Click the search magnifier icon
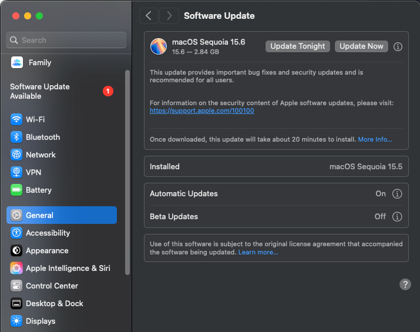 (14, 40)
